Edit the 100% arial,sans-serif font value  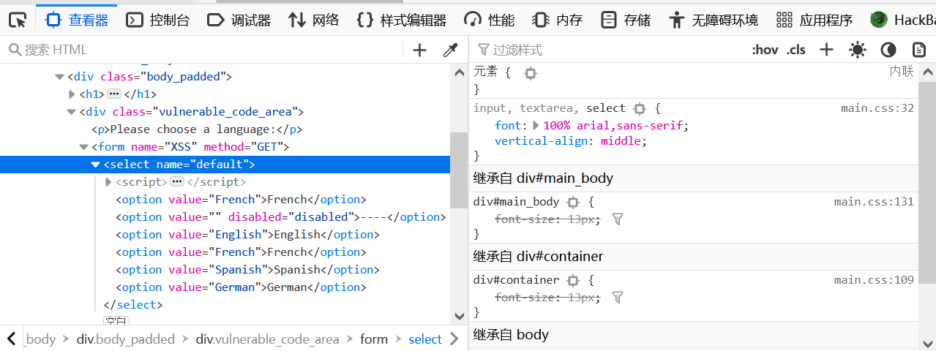[613, 126]
